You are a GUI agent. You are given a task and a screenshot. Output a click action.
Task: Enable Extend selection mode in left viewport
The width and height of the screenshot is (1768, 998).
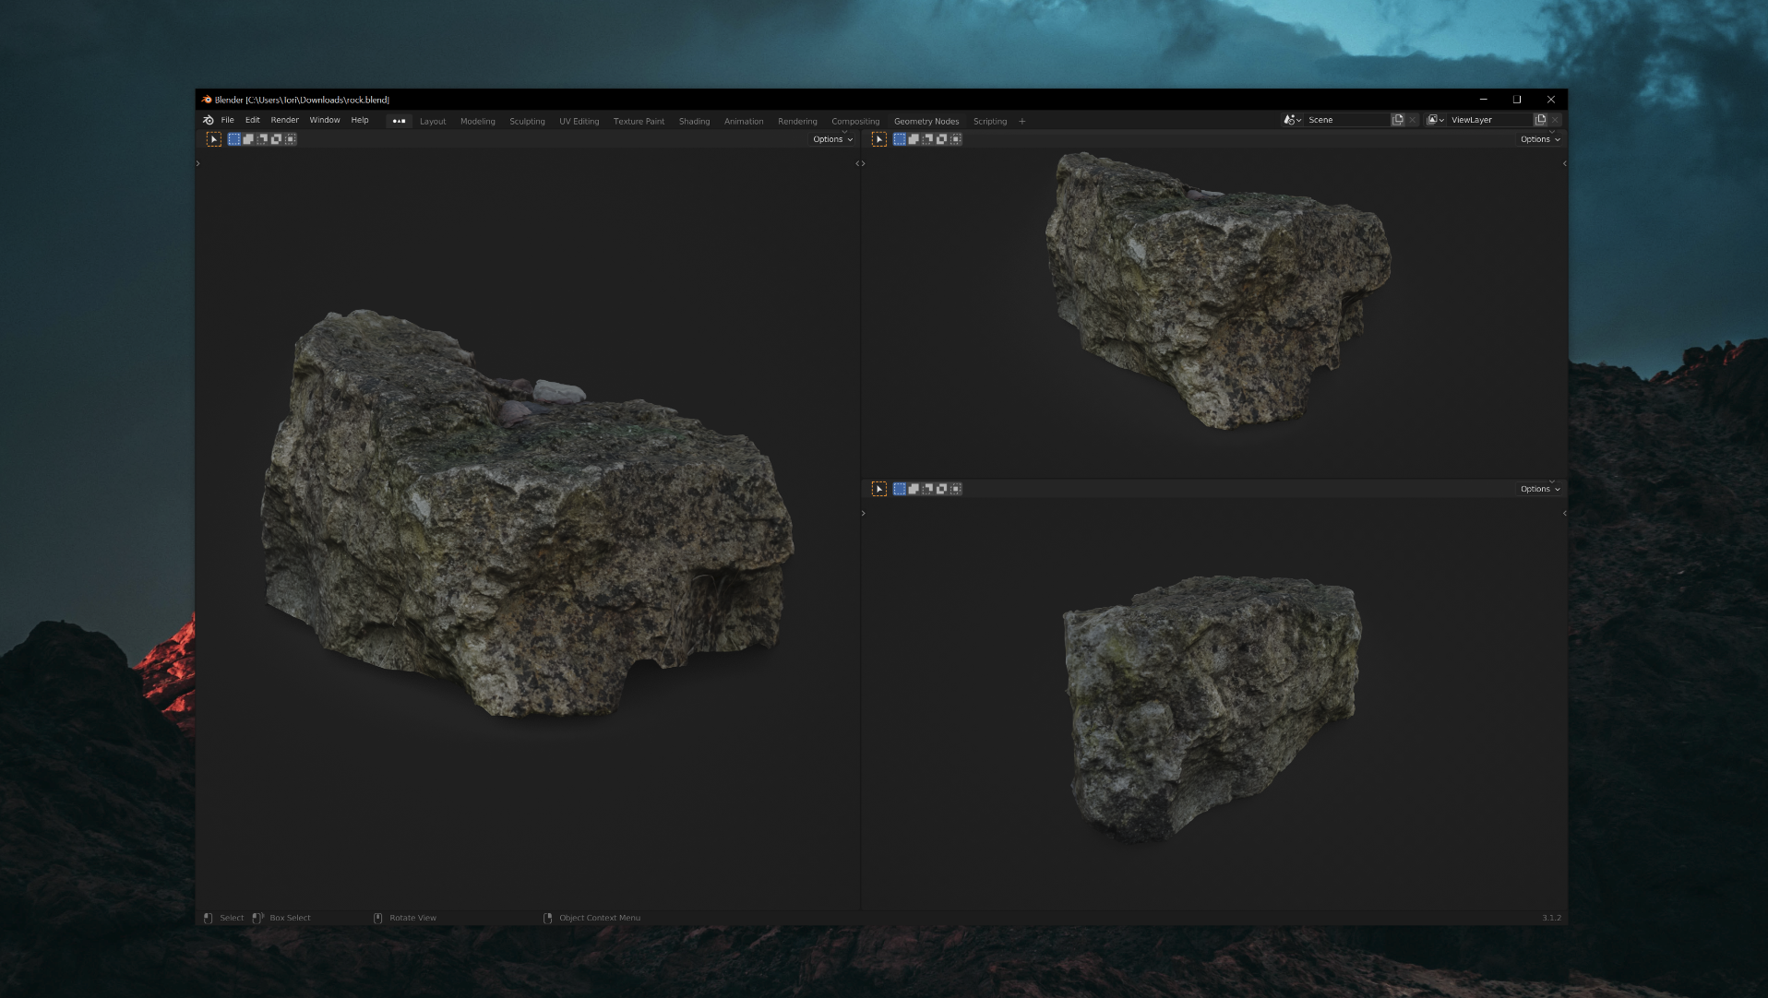pyautogui.click(x=248, y=139)
